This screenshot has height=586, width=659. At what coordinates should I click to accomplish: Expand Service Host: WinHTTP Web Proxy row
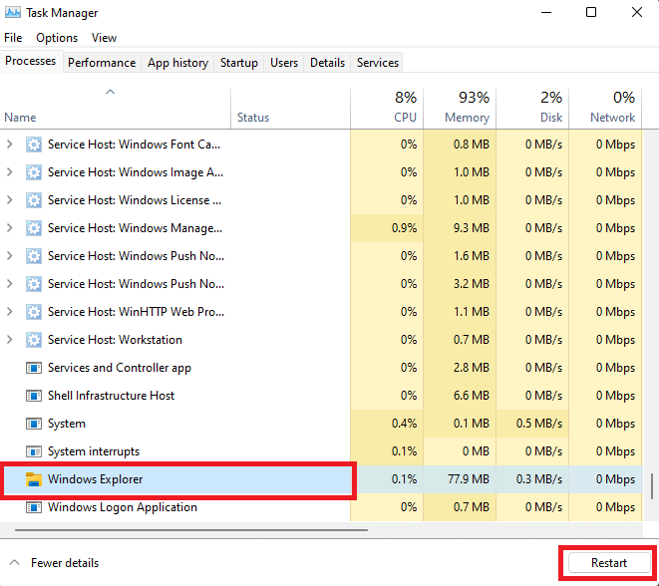click(10, 312)
